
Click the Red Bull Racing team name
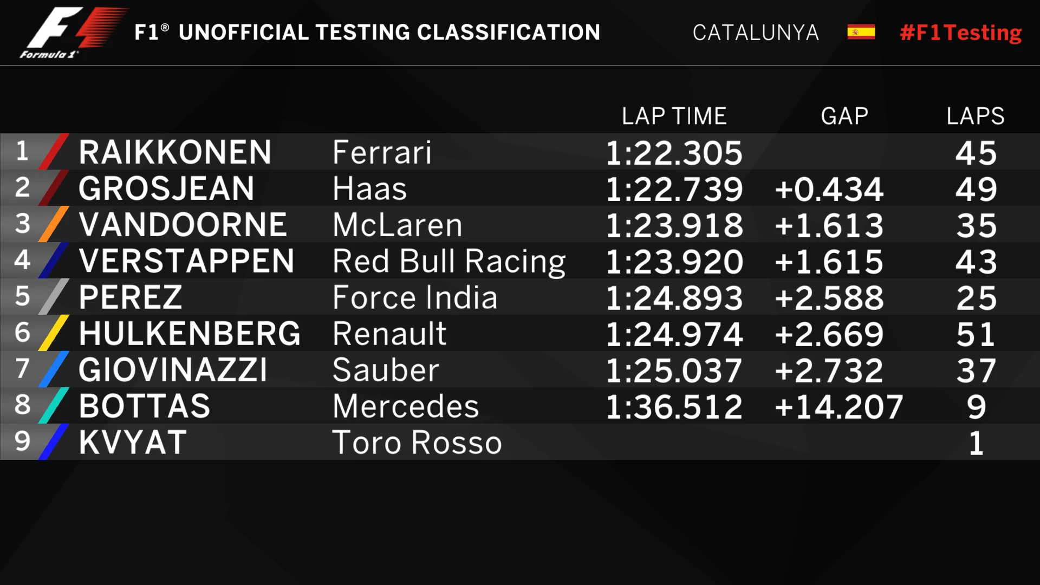click(449, 262)
